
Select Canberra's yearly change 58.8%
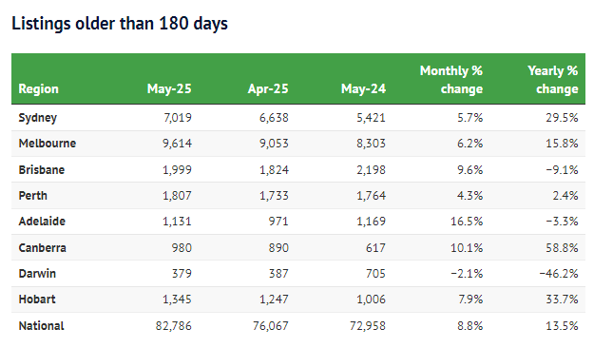tap(562, 248)
